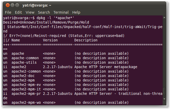Click the Name column header text
This screenshot has height=109, width=170.
click(x=16, y=40)
